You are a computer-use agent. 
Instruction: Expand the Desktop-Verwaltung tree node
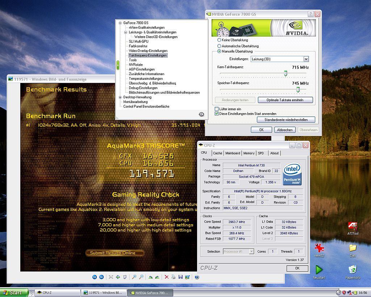point(120,97)
